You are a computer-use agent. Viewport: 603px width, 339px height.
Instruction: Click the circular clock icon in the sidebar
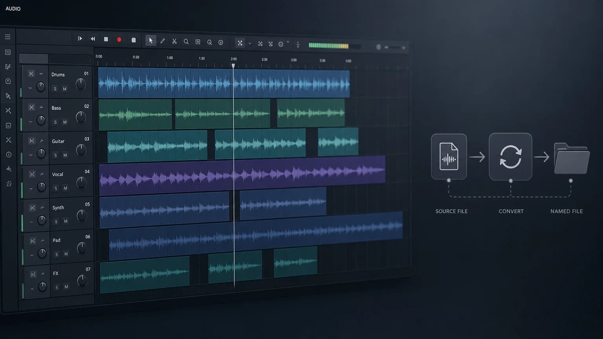tap(9, 155)
